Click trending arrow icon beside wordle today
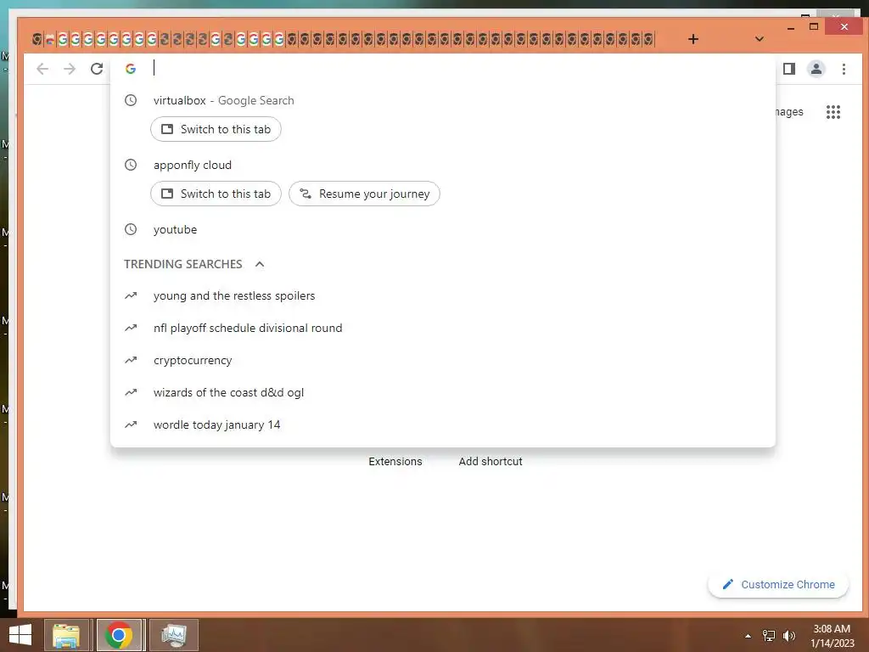 point(131,424)
